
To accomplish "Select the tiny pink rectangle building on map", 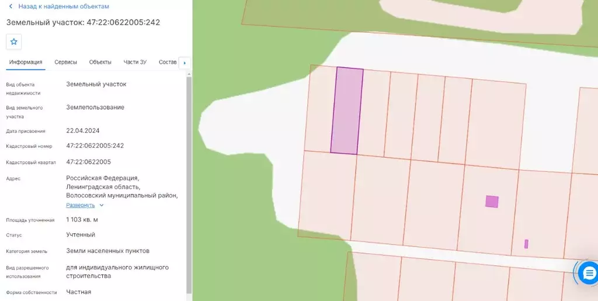I will tap(526, 244).
